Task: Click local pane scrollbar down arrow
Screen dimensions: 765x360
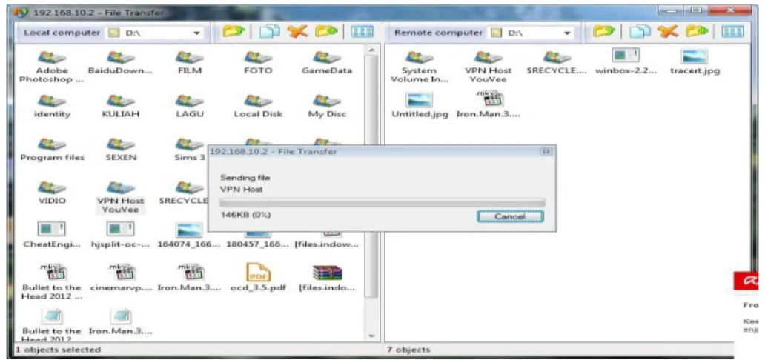Action: 371,336
